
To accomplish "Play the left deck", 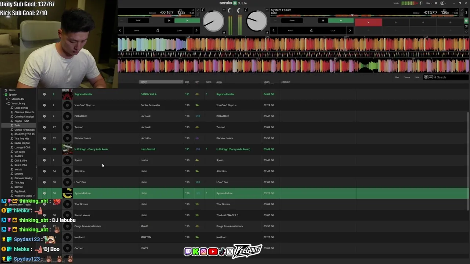I will click(x=187, y=21).
